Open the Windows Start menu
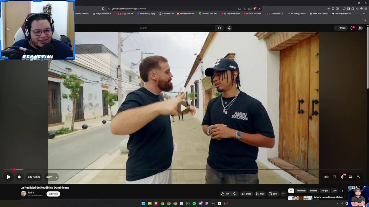 [143, 204]
